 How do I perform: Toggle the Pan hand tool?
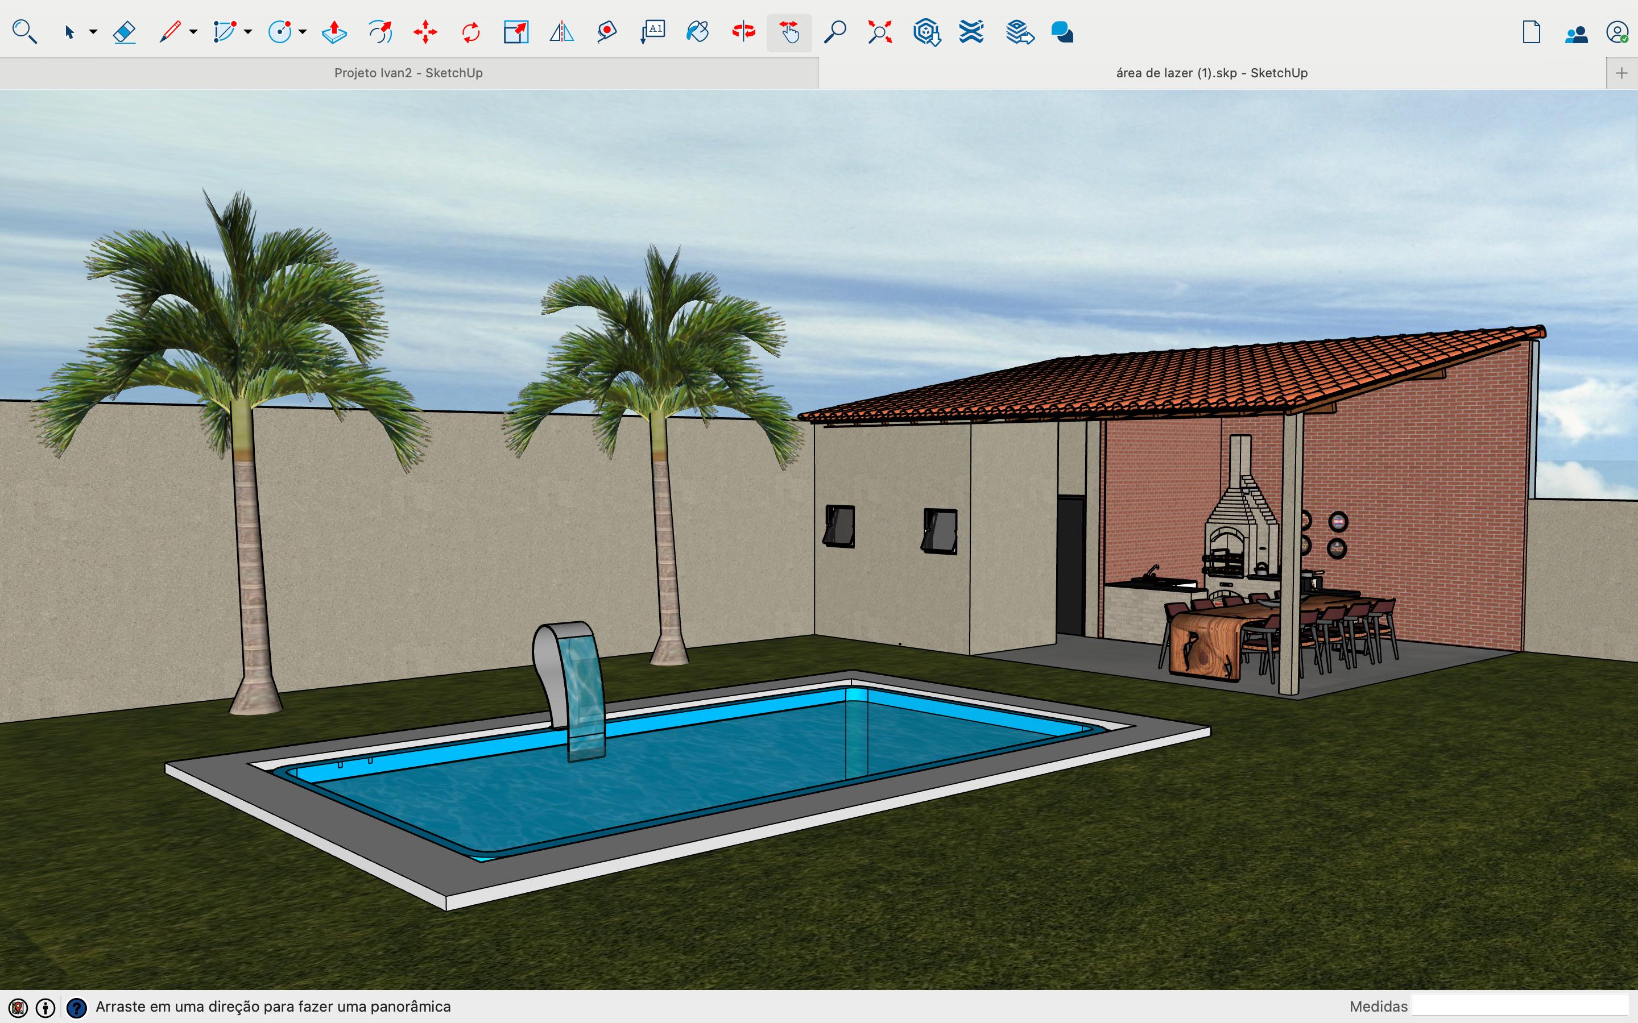coord(789,32)
